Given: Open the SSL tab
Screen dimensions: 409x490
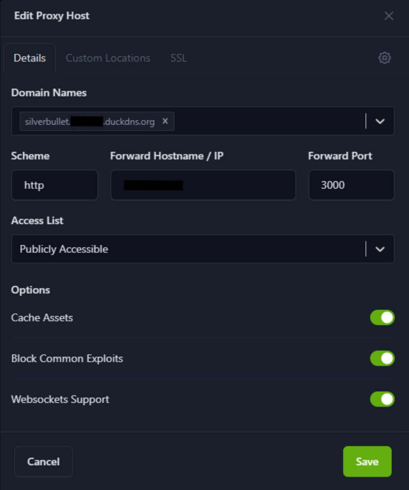Looking at the screenshot, I should pyautogui.click(x=179, y=58).
